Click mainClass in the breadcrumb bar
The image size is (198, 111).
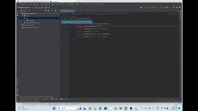[39, 7]
